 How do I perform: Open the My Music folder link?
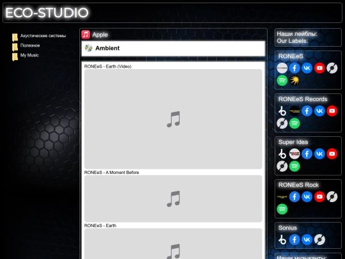[x=29, y=55]
